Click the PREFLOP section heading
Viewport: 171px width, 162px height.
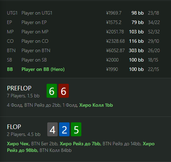tap(19, 88)
